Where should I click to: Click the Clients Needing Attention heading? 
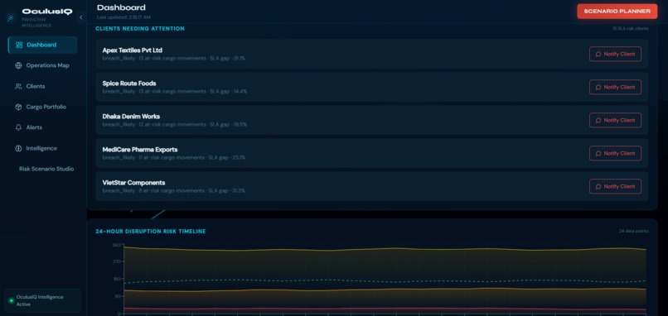pos(140,29)
